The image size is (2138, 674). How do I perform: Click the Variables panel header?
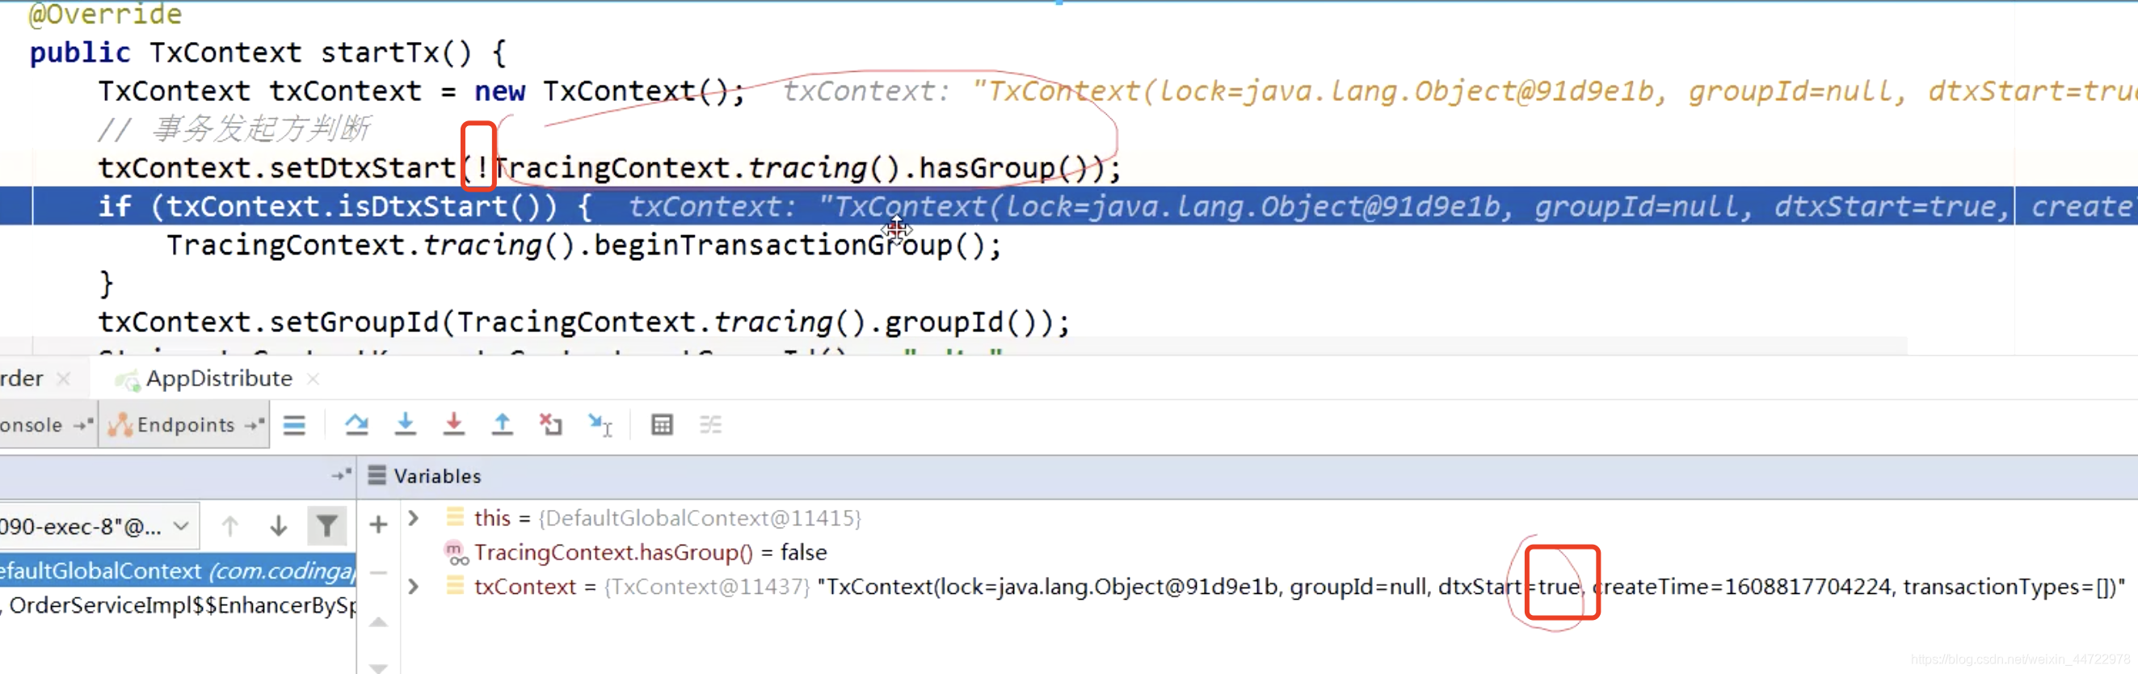point(437,476)
